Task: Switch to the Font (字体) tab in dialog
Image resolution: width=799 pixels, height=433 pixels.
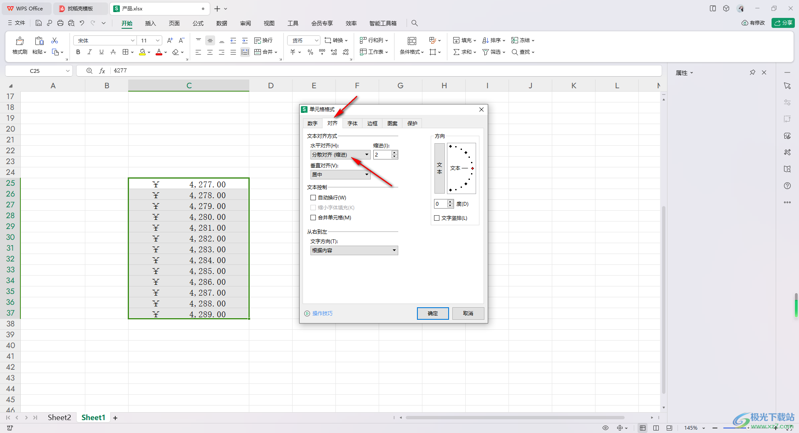Action: [352, 124]
